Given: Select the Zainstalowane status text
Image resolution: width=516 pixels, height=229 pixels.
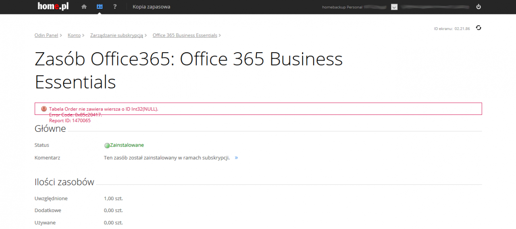Looking at the screenshot, I should click(x=127, y=145).
